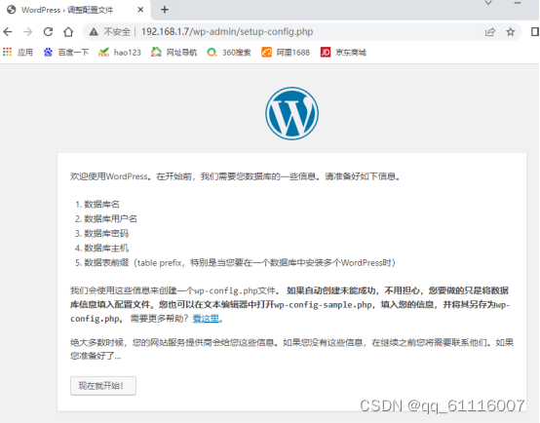Click the browser forward arrow
The image size is (540, 423).
(x=28, y=32)
